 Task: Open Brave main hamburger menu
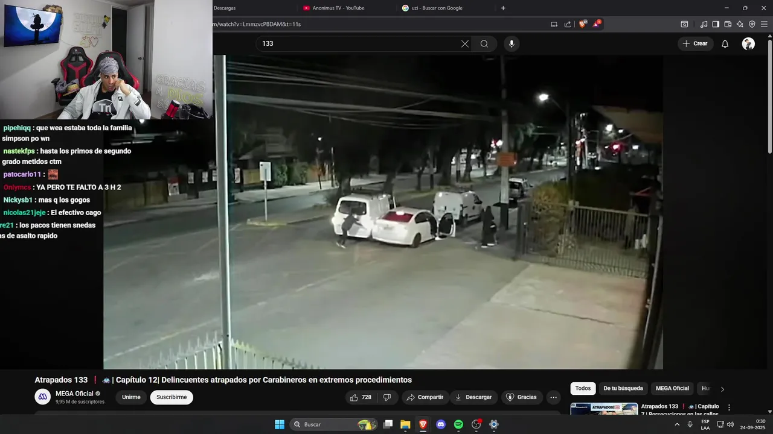click(764, 24)
